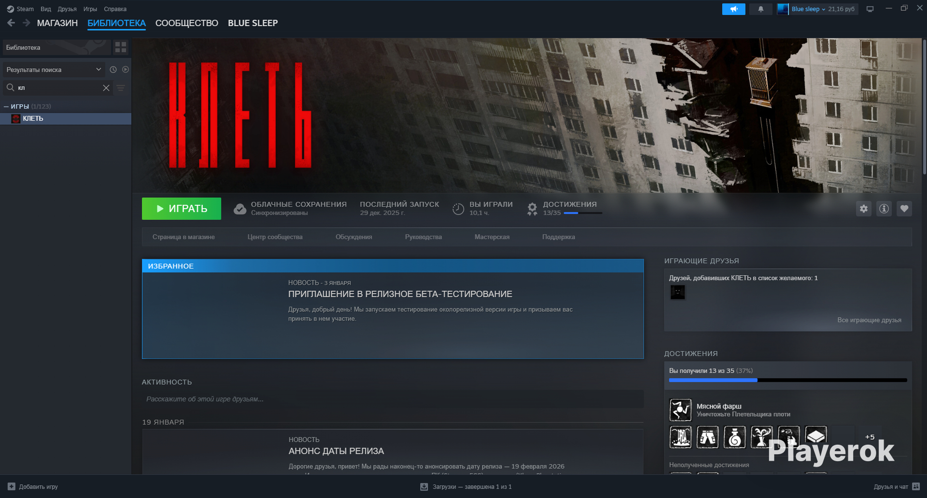
Task: Select the cargo shorts achievement icon
Action: click(707, 437)
